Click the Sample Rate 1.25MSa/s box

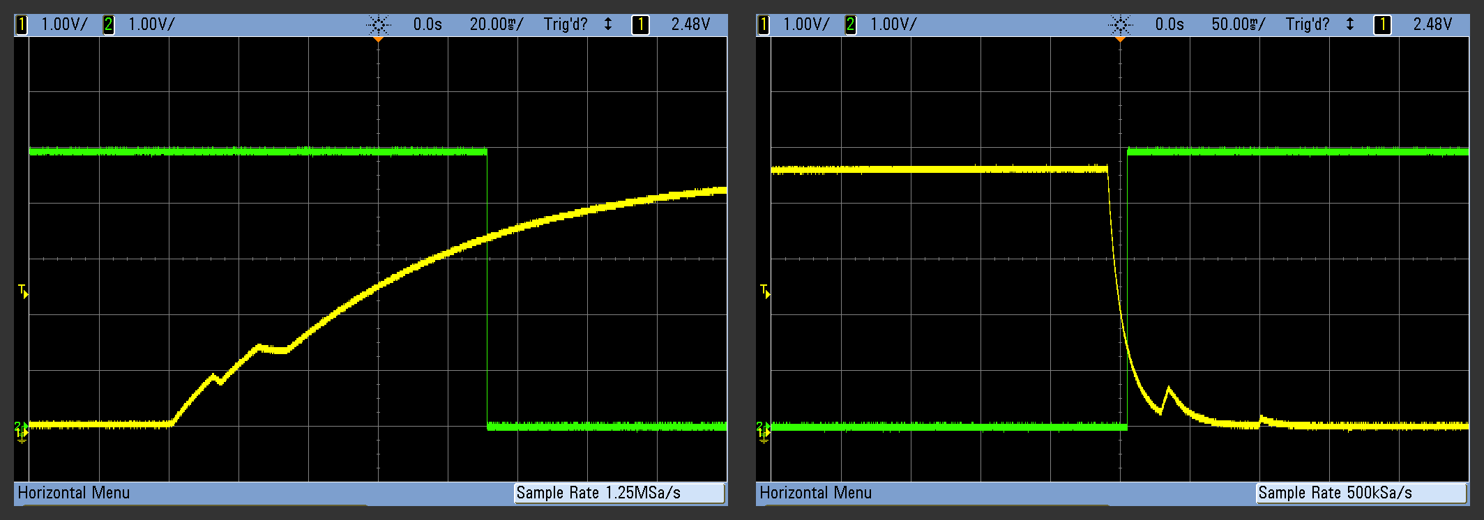619,493
